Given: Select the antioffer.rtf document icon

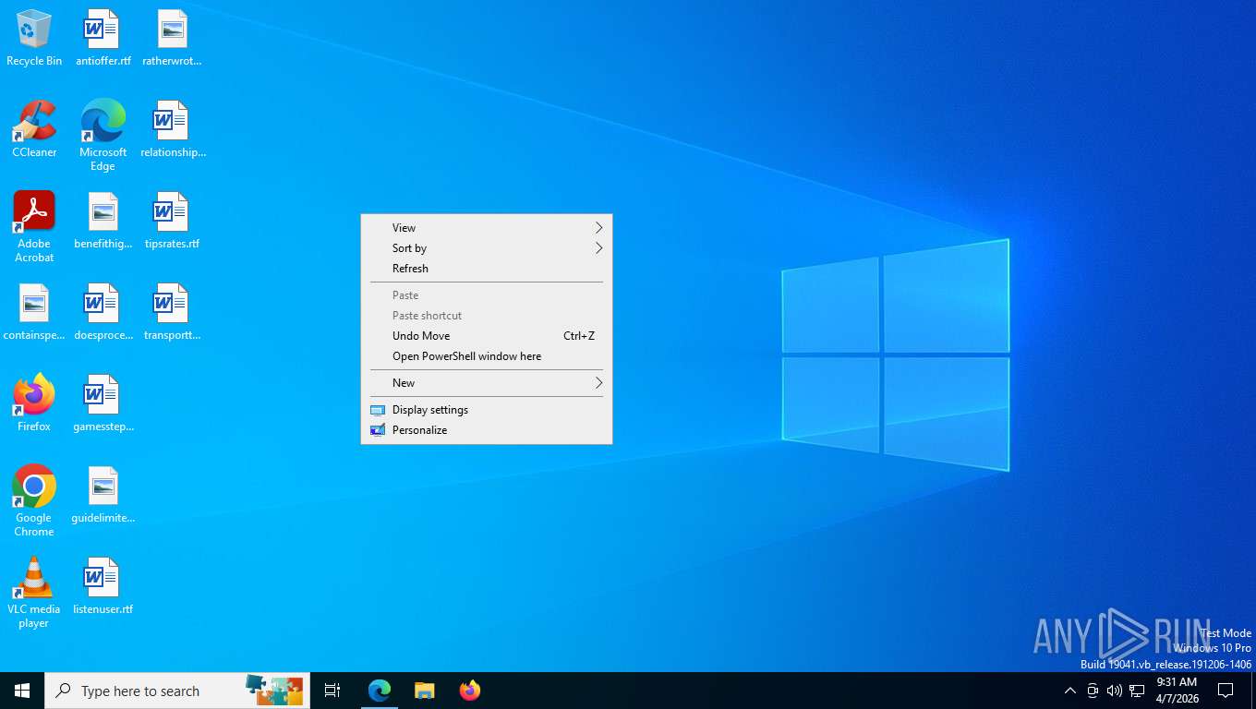Looking at the screenshot, I should [x=103, y=39].
